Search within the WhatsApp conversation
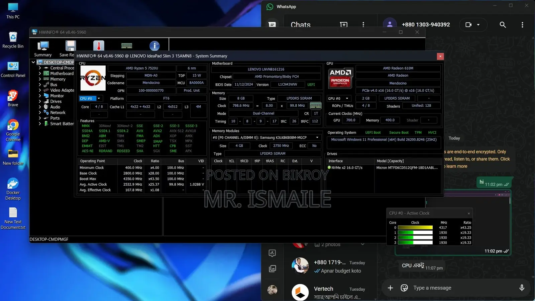Screen dimensions: 535x301 point(503,25)
